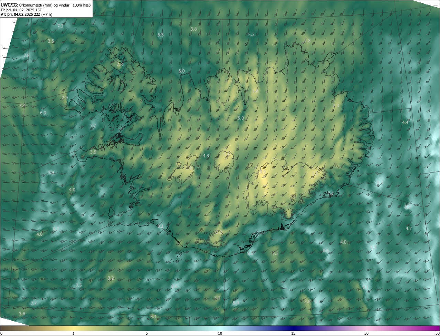The height and width of the screenshot is (336, 440).
Task: Click the 5 tick on the color scale
Action: pyautogui.click(x=147, y=333)
